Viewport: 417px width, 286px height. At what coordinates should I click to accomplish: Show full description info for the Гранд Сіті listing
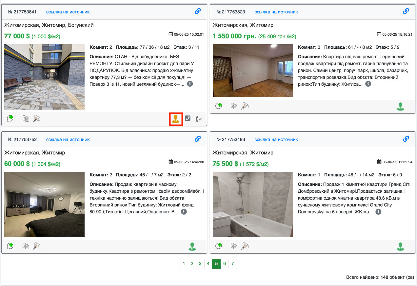tap(378, 212)
